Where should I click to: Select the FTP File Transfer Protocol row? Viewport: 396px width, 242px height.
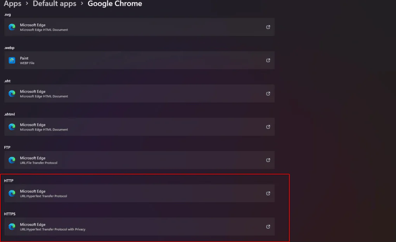140,160
